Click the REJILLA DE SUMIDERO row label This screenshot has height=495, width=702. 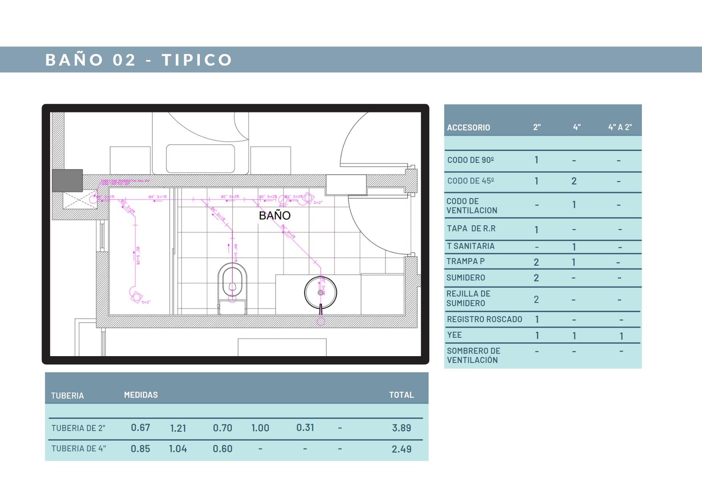(x=468, y=299)
